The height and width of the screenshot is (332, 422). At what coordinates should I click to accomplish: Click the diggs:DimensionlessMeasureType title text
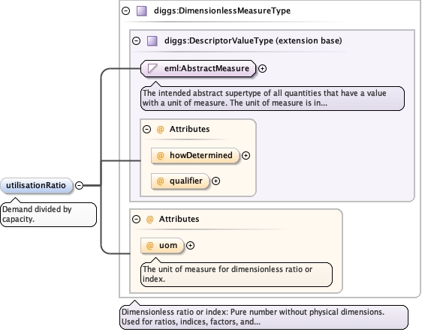click(222, 11)
